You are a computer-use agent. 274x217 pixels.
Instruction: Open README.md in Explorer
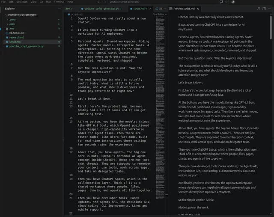[17, 33]
